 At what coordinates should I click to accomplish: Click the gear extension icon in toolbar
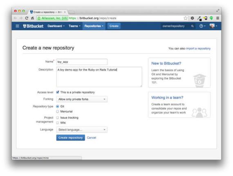pos(192,18)
